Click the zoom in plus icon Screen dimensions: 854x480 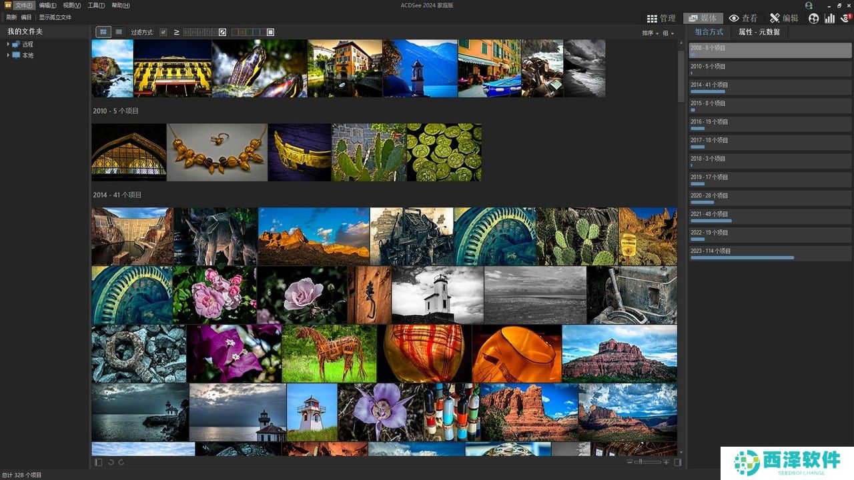[666, 462]
